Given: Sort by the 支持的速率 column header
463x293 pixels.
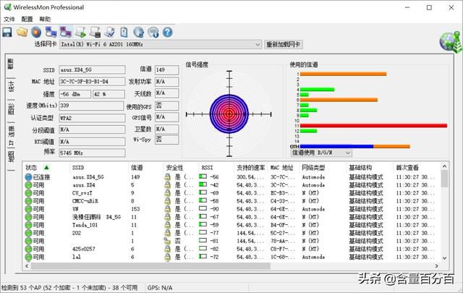Looking at the screenshot, I should [251, 167].
